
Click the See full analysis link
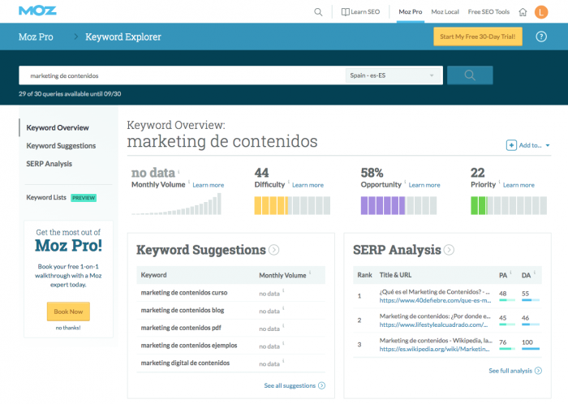coord(510,371)
